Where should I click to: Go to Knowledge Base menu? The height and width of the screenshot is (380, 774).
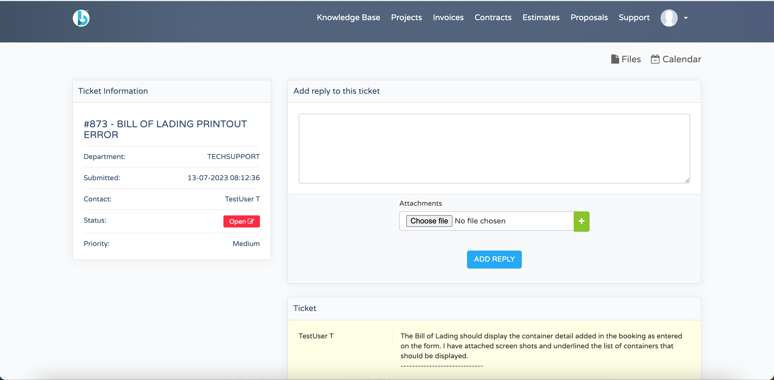point(348,17)
